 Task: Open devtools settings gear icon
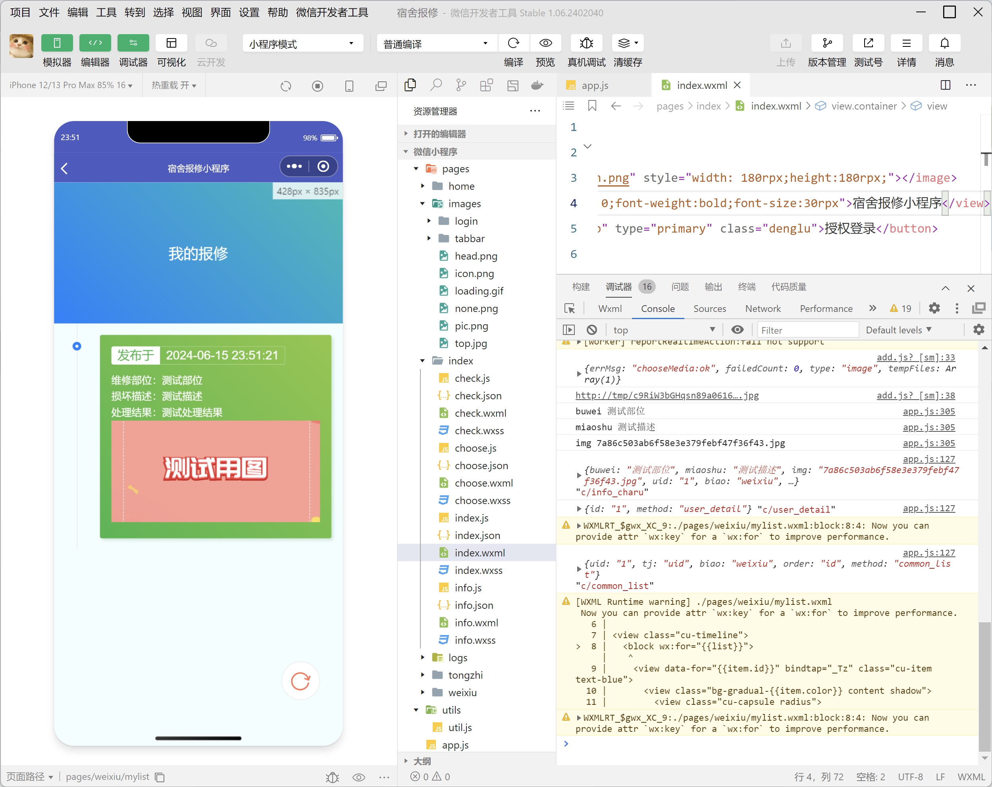(x=934, y=308)
